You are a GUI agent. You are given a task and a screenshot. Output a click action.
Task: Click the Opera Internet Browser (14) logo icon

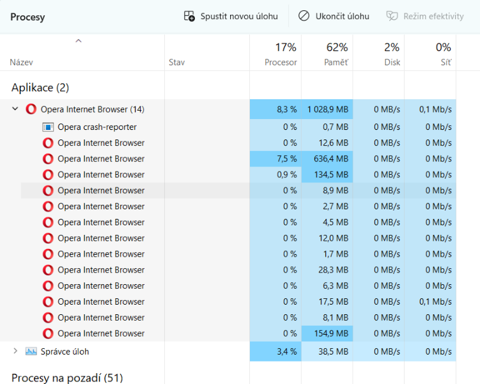pyautogui.click(x=31, y=109)
